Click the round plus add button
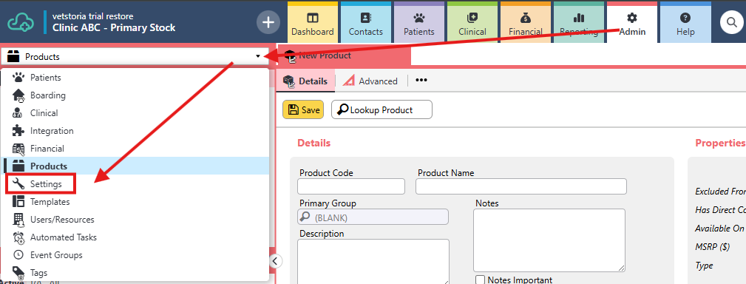Screen dimensions: 746x284 (268, 22)
